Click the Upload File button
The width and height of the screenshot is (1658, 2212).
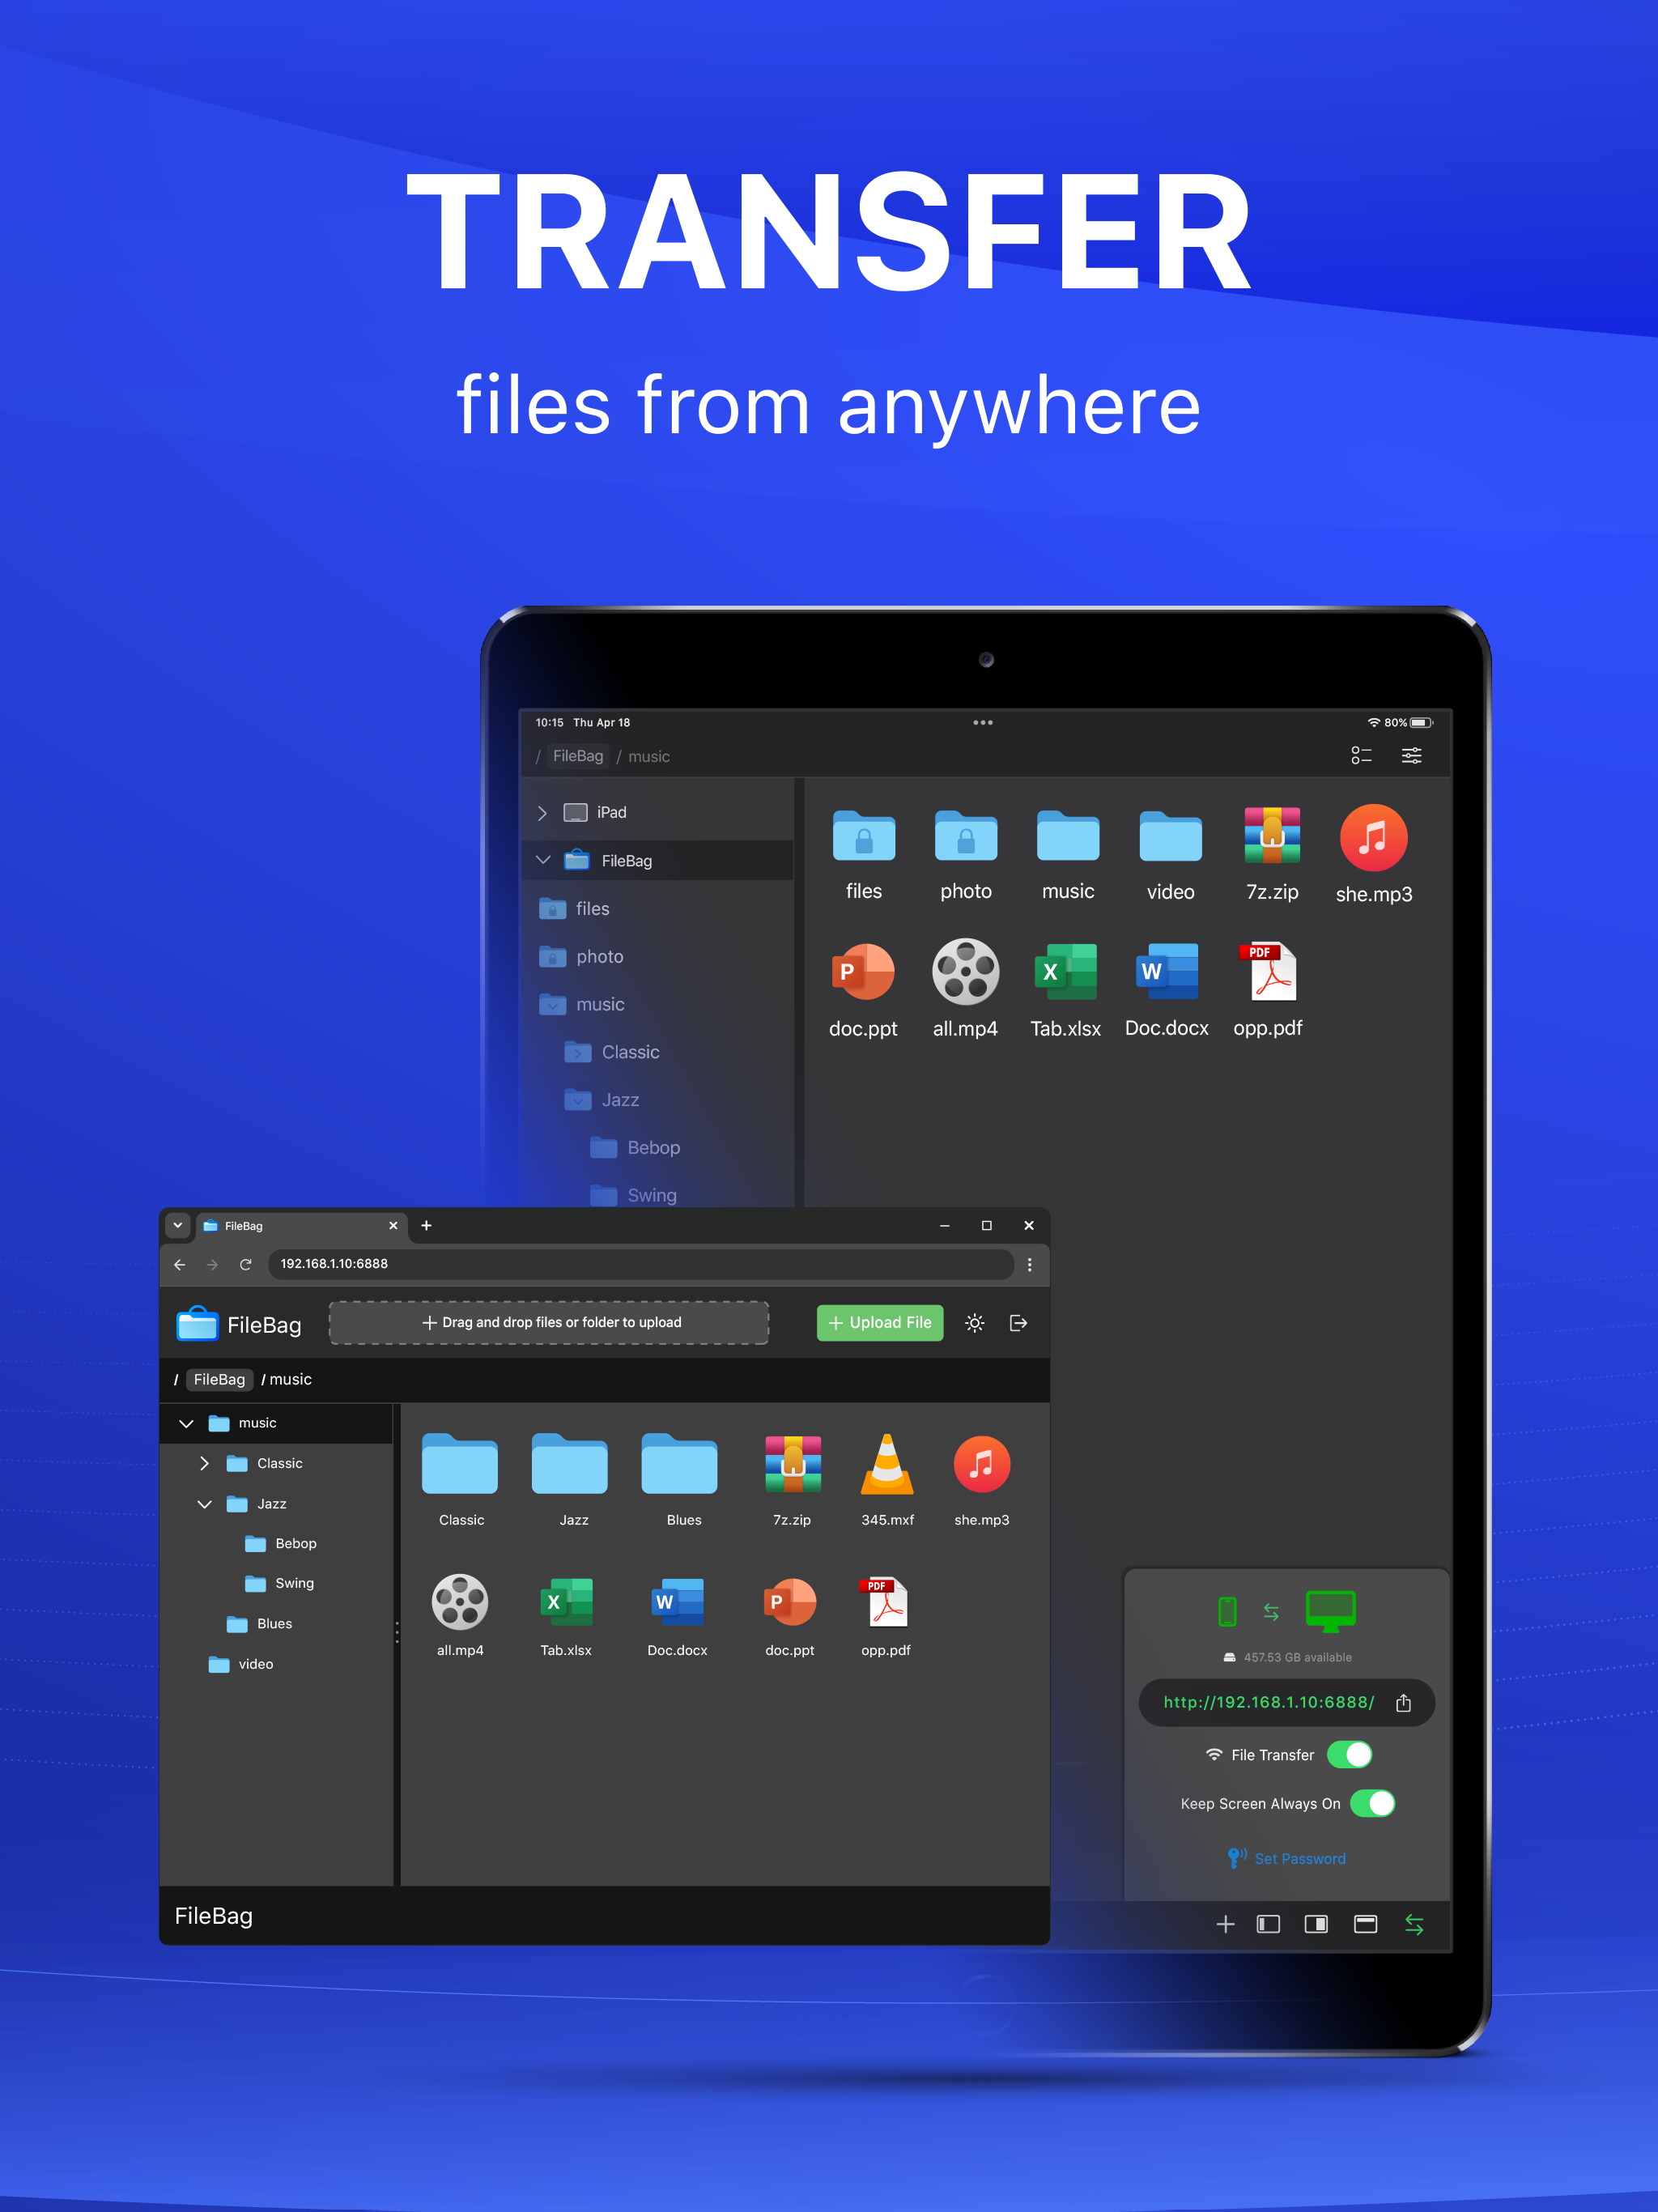[x=880, y=1323]
